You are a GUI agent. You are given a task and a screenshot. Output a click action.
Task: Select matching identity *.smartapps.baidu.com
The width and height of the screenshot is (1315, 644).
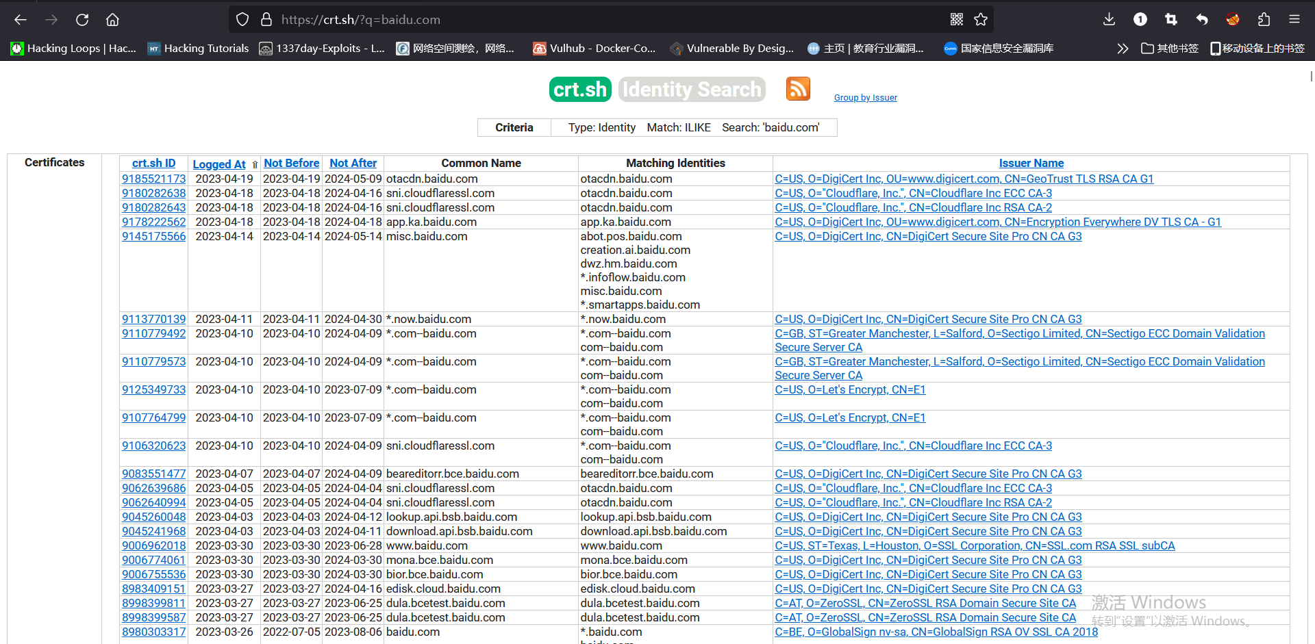[640, 305]
